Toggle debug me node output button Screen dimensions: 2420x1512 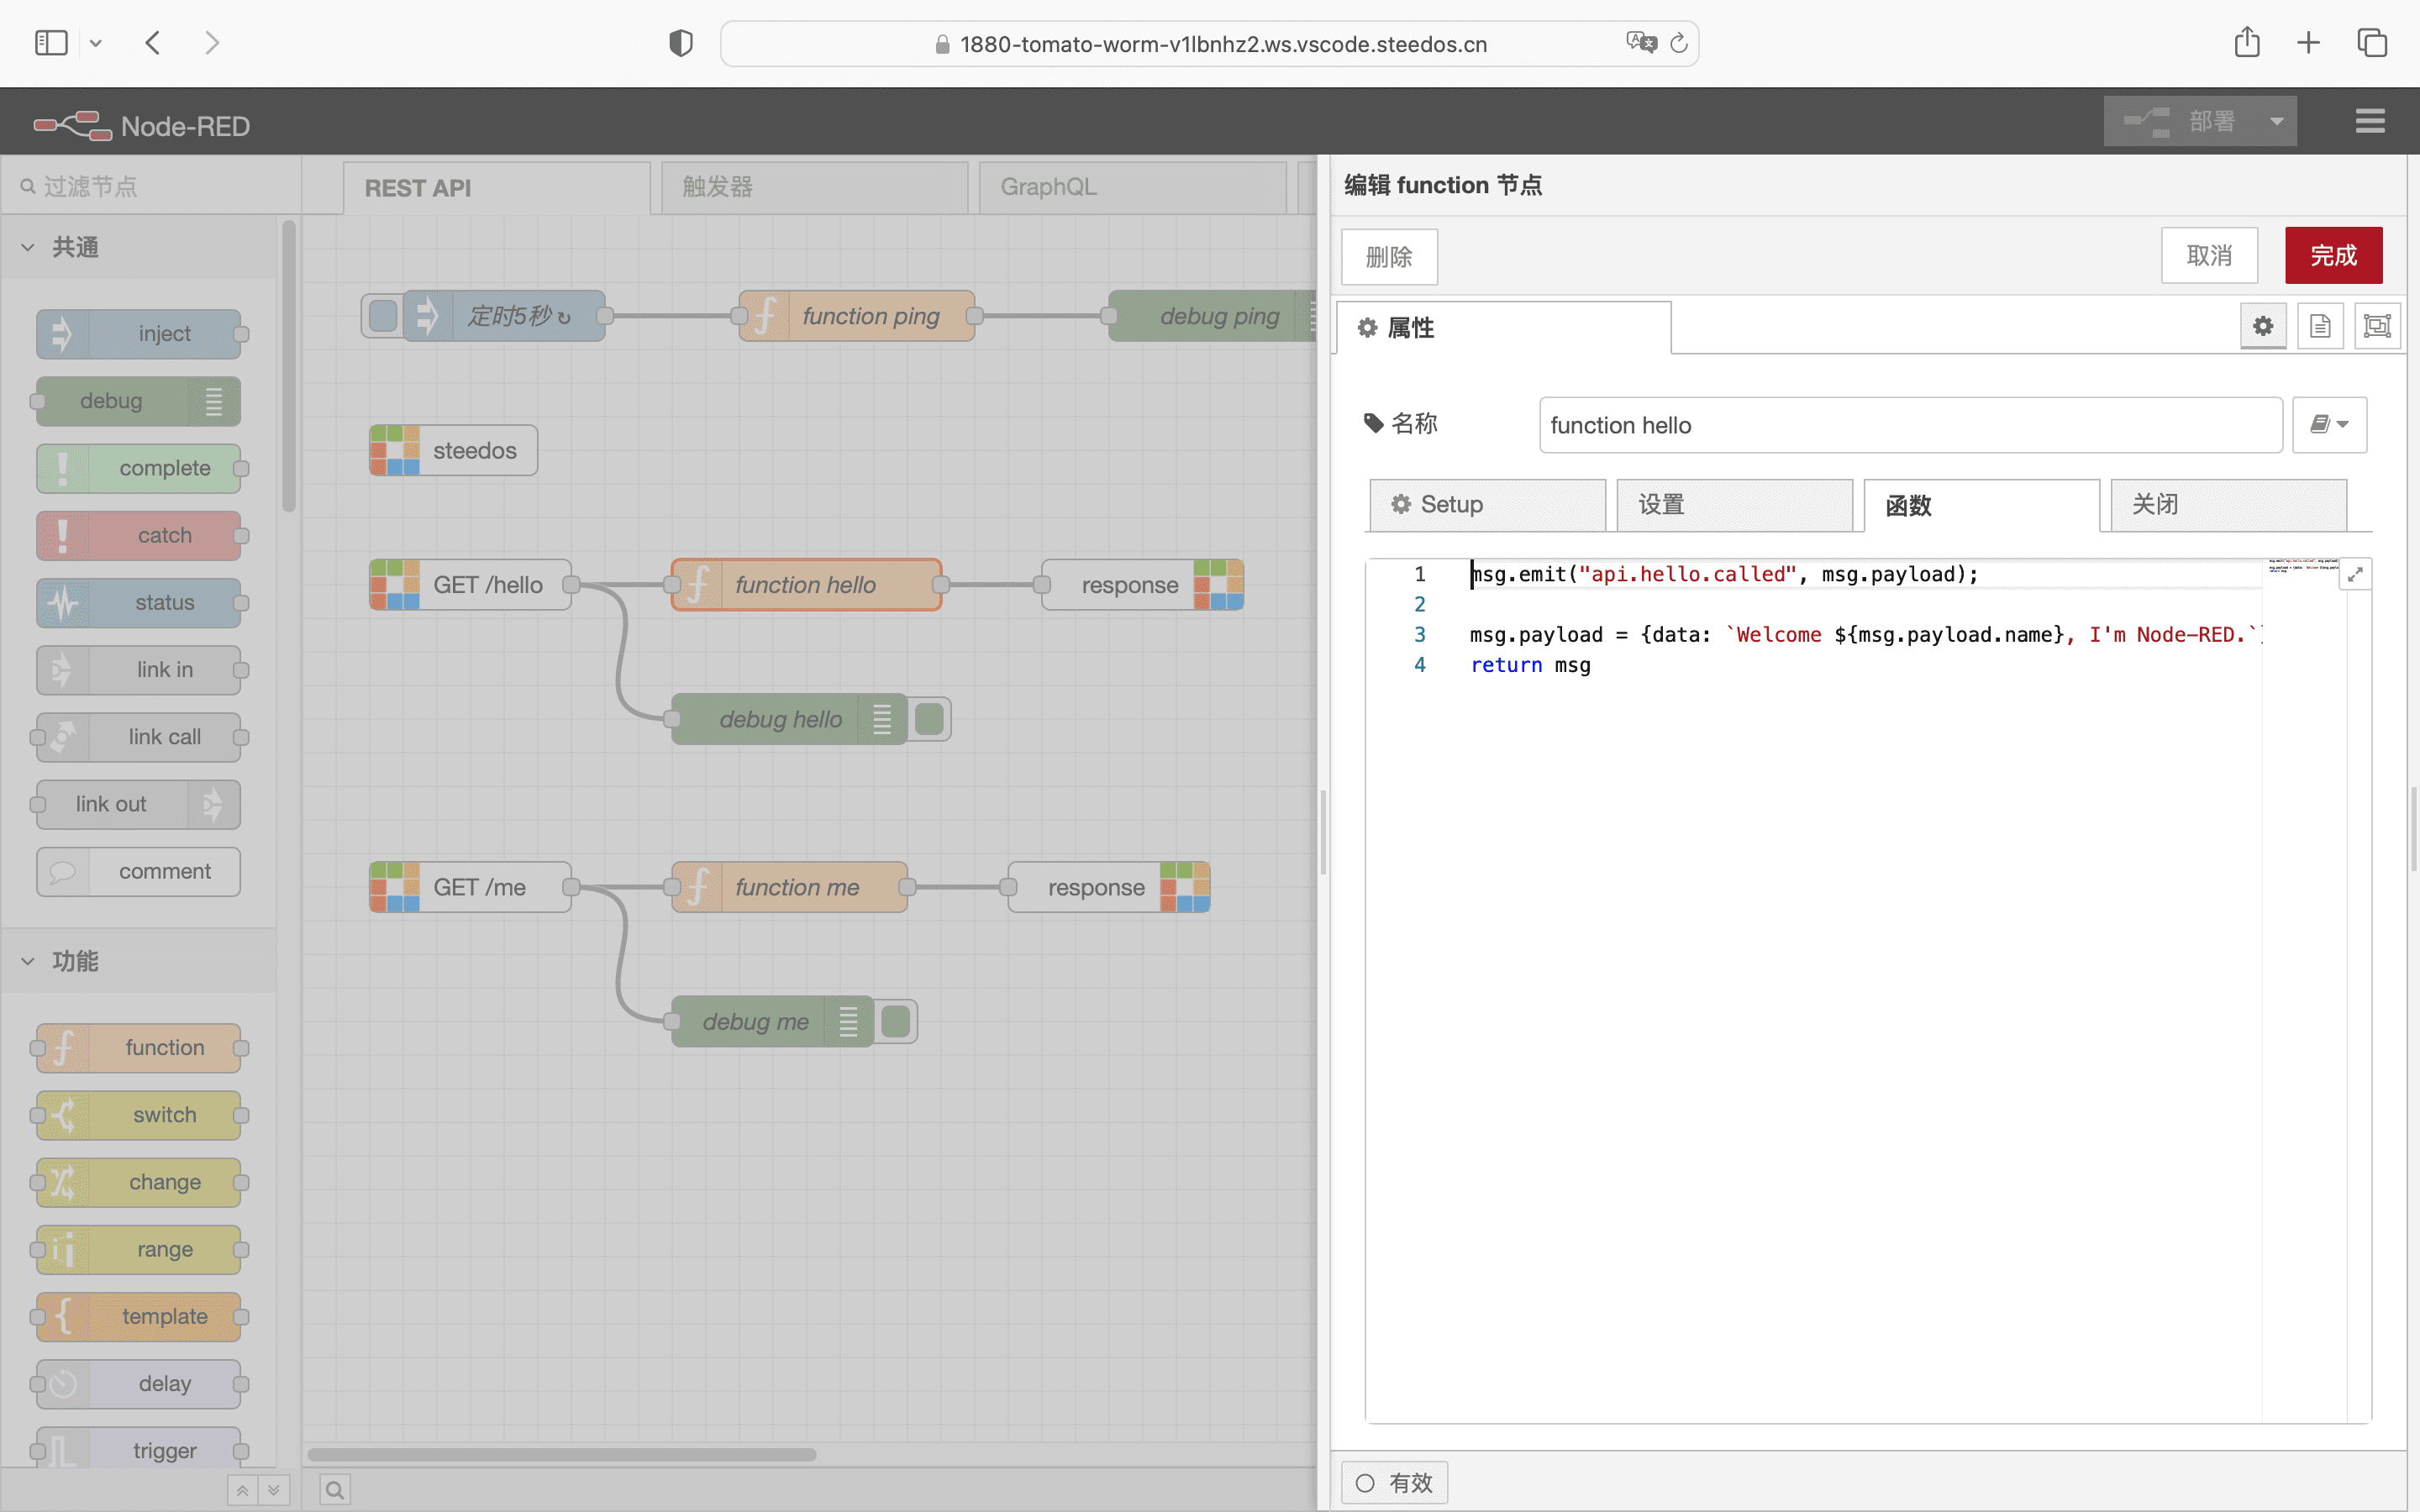[x=896, y=1021]
